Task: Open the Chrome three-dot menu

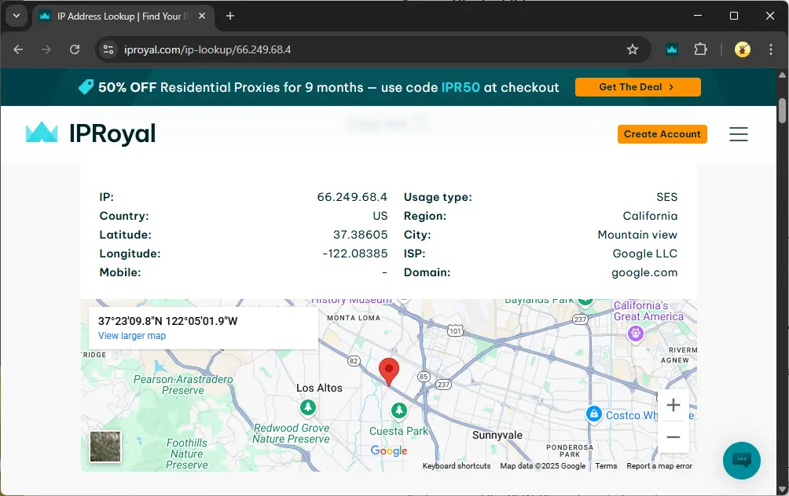Action: 770,49
